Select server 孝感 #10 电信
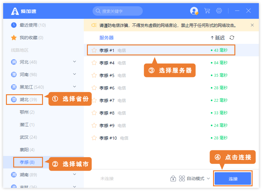This screenshot has height=191, width=262. [171, 138]
